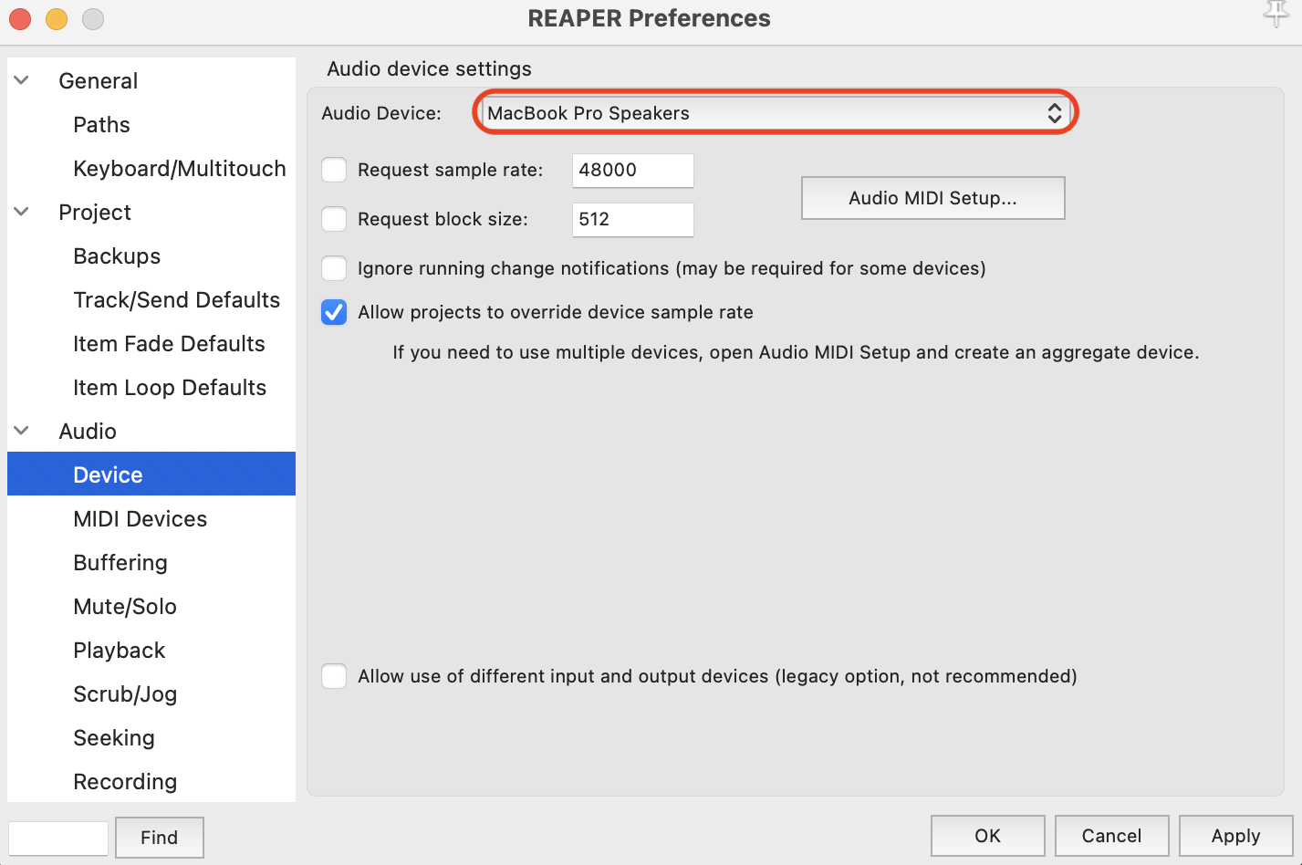This screenshot has height=865, width=1302.
Task: Select MIDI Devices in sidebar
Action: click(x=141, y=518)
